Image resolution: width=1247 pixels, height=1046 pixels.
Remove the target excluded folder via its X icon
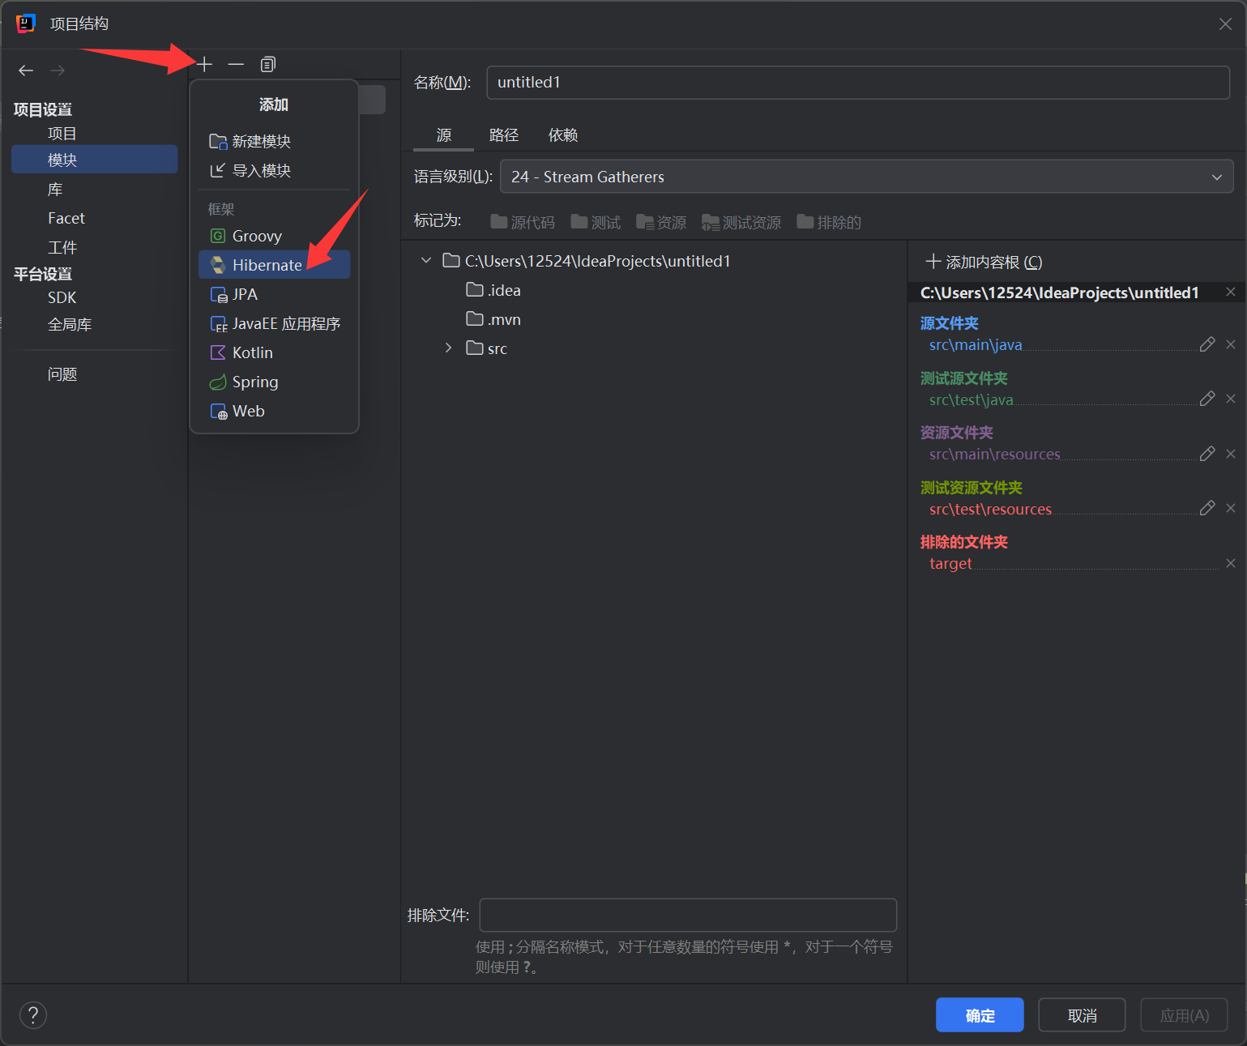click(x=1230, y=562)
